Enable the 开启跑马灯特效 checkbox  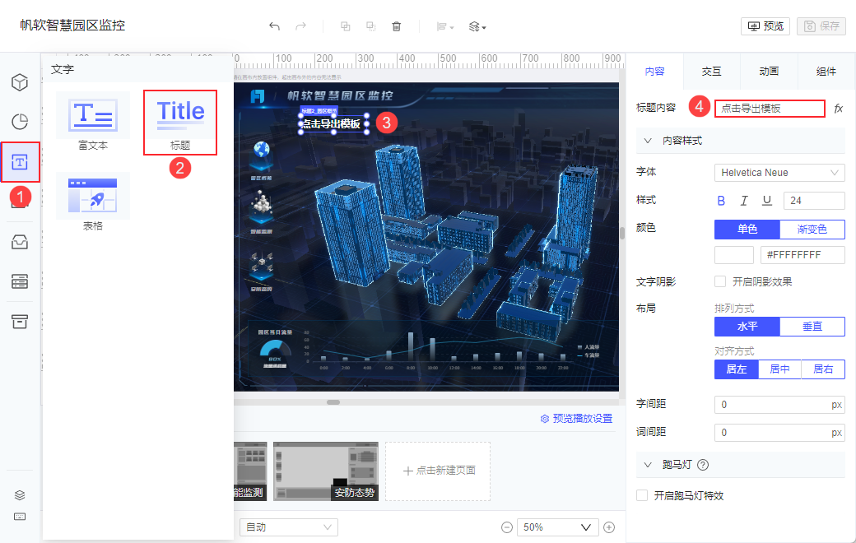(x=642, y=495)
